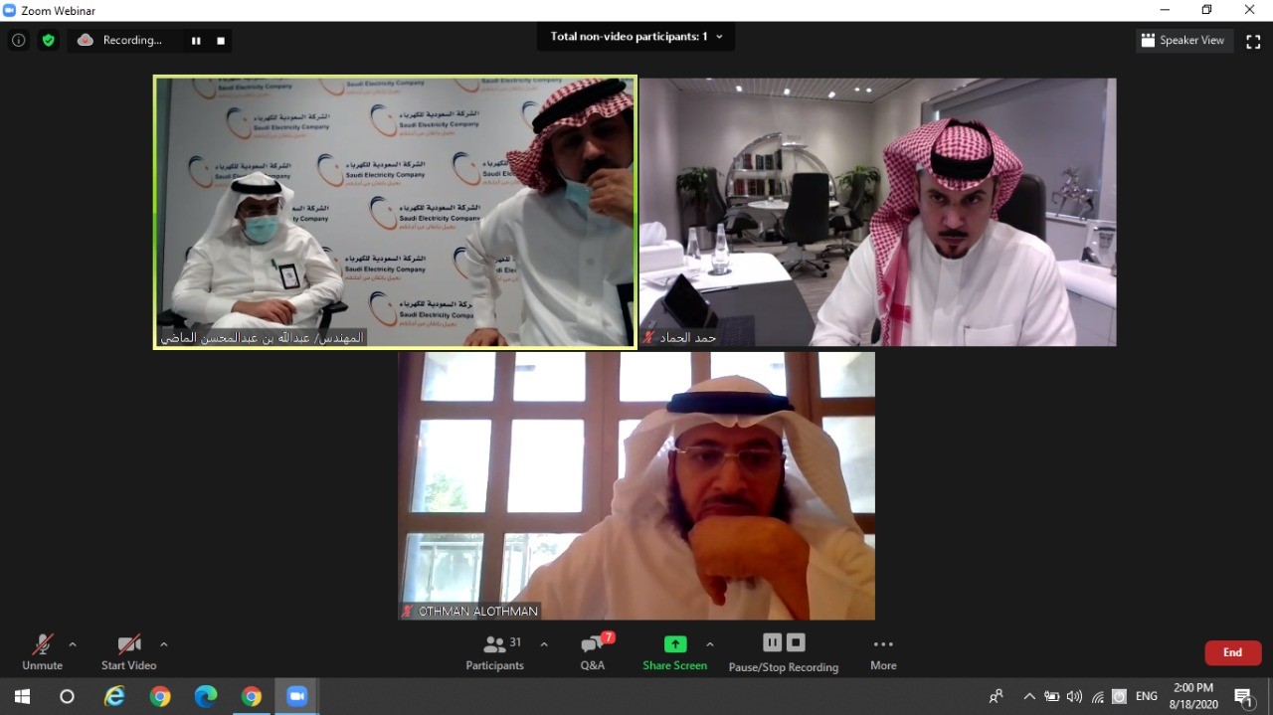This screenshot has width=1273, height=715.
Task: Click the green encryption shield icon
Action: [49, 41]
